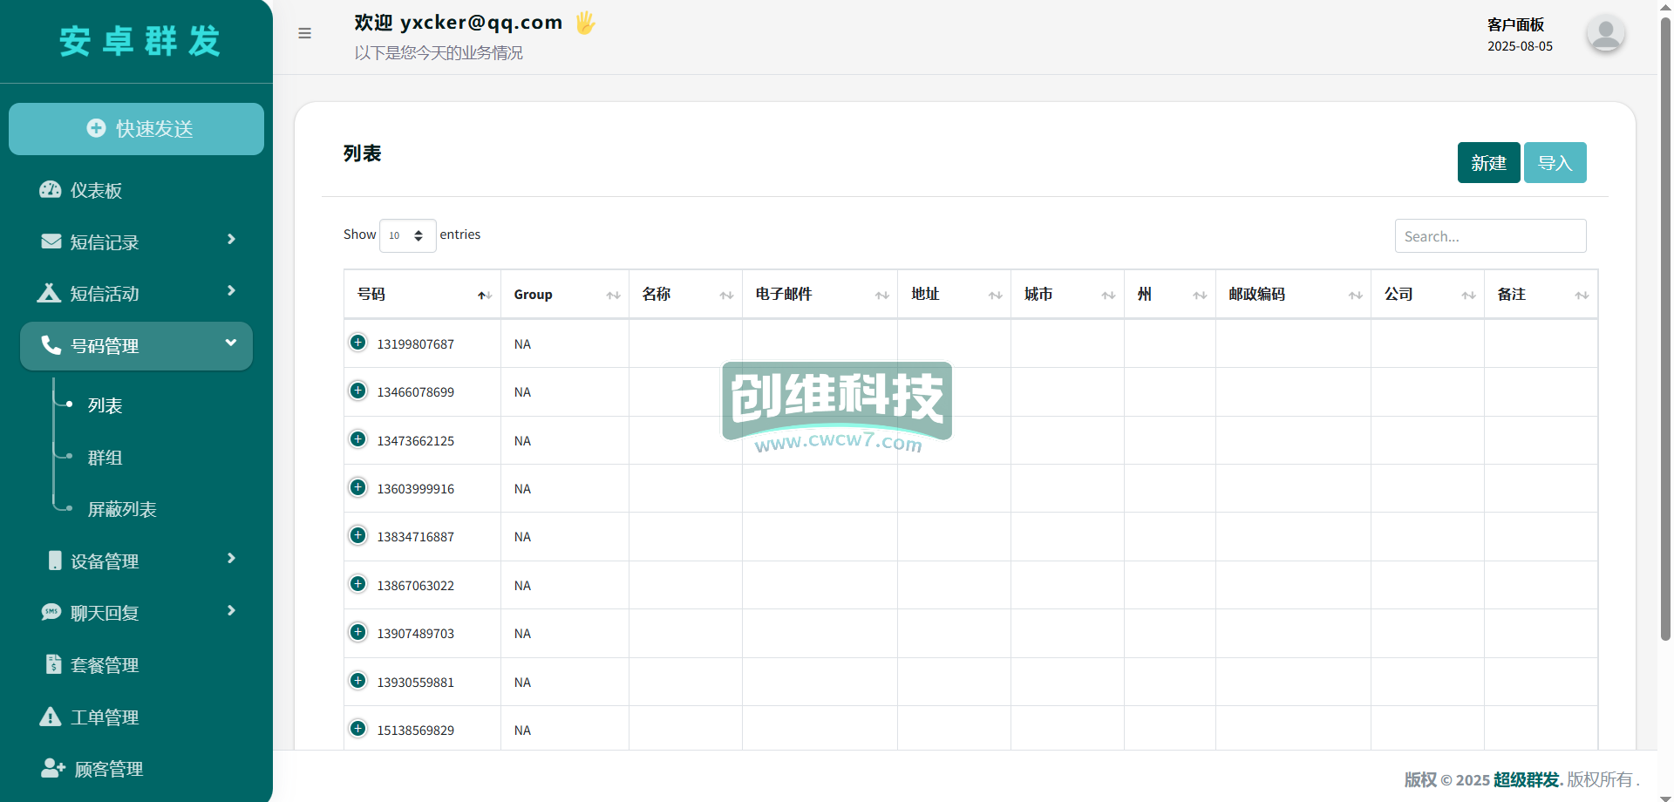This screenshot has height=802, width=1674.
Task: Expand row details for 13603999916
Action: click(357, 487)
